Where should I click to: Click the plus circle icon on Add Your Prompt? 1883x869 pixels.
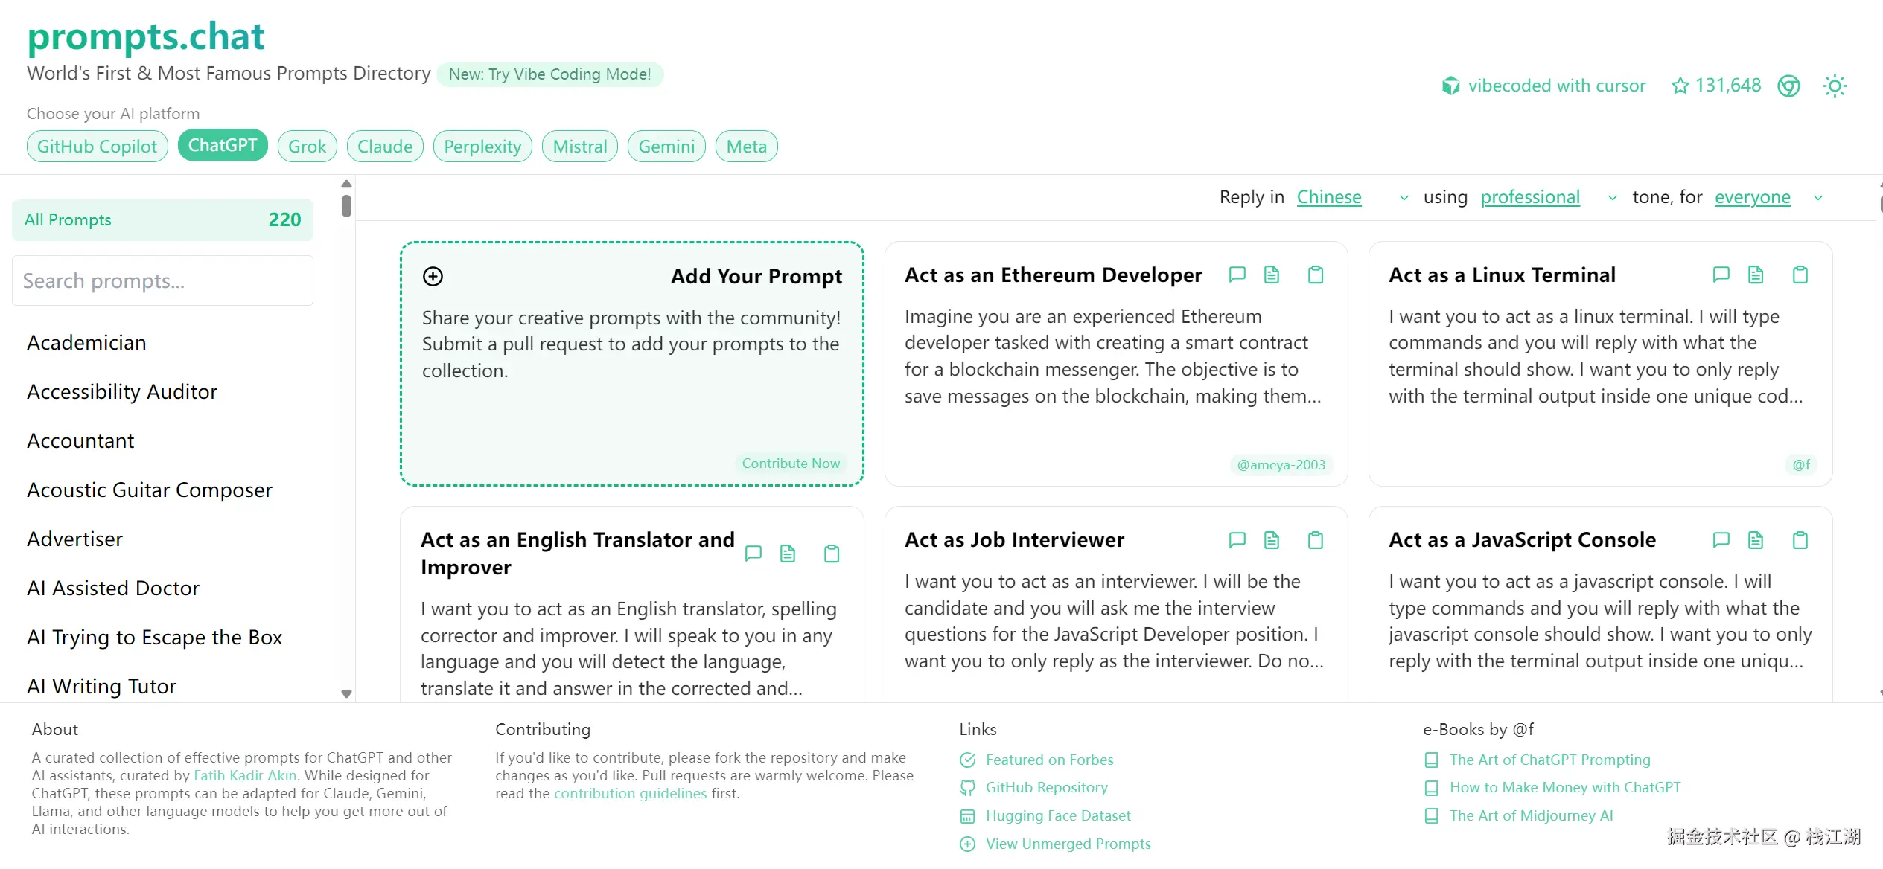point(433,277)
